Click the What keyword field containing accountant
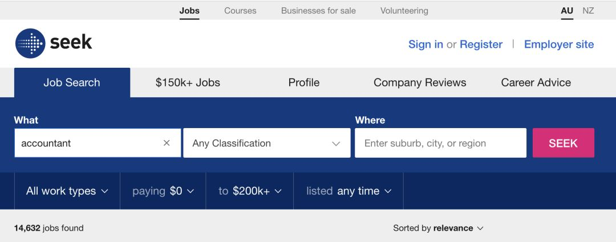616x242 pixels. (x=86, y=143)
